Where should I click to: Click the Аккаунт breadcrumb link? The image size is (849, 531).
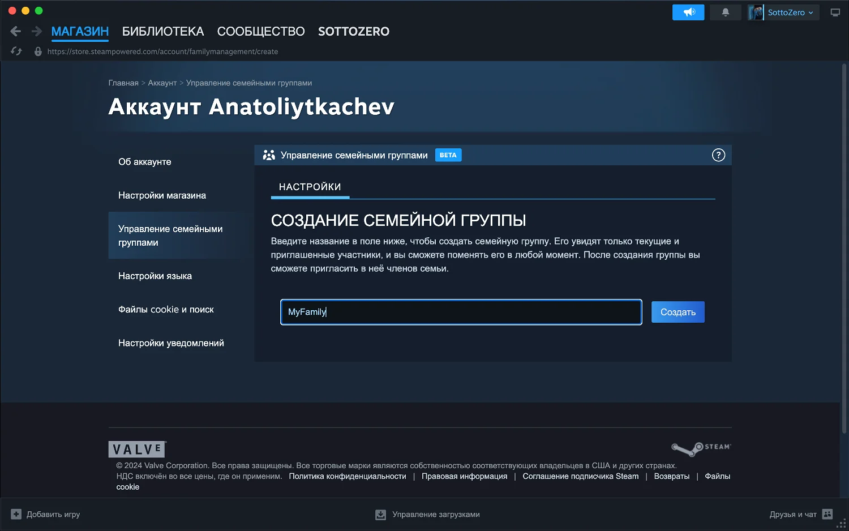point(162,83)
